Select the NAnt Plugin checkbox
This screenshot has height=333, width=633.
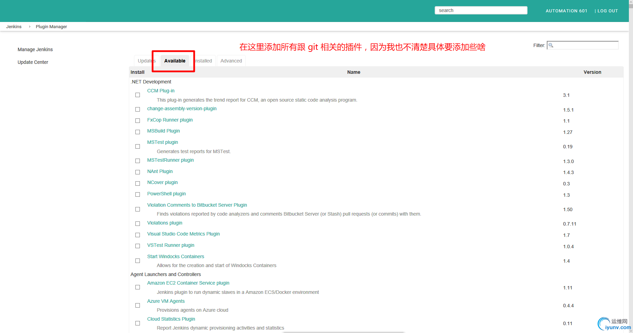click(x=137, y=172)
